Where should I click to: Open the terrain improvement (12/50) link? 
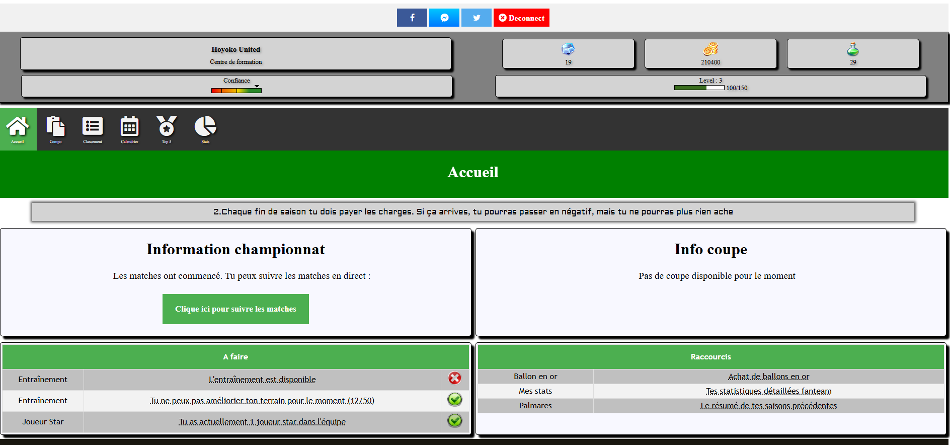(x=262, y=401)
